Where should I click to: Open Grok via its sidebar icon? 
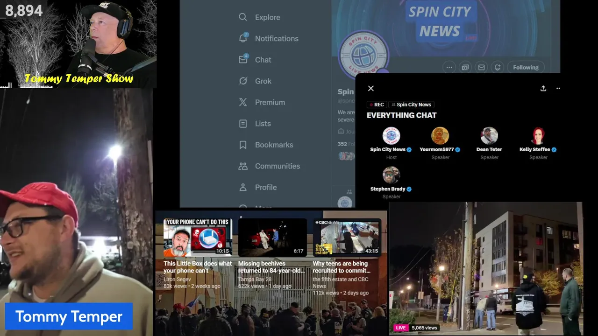243,81
